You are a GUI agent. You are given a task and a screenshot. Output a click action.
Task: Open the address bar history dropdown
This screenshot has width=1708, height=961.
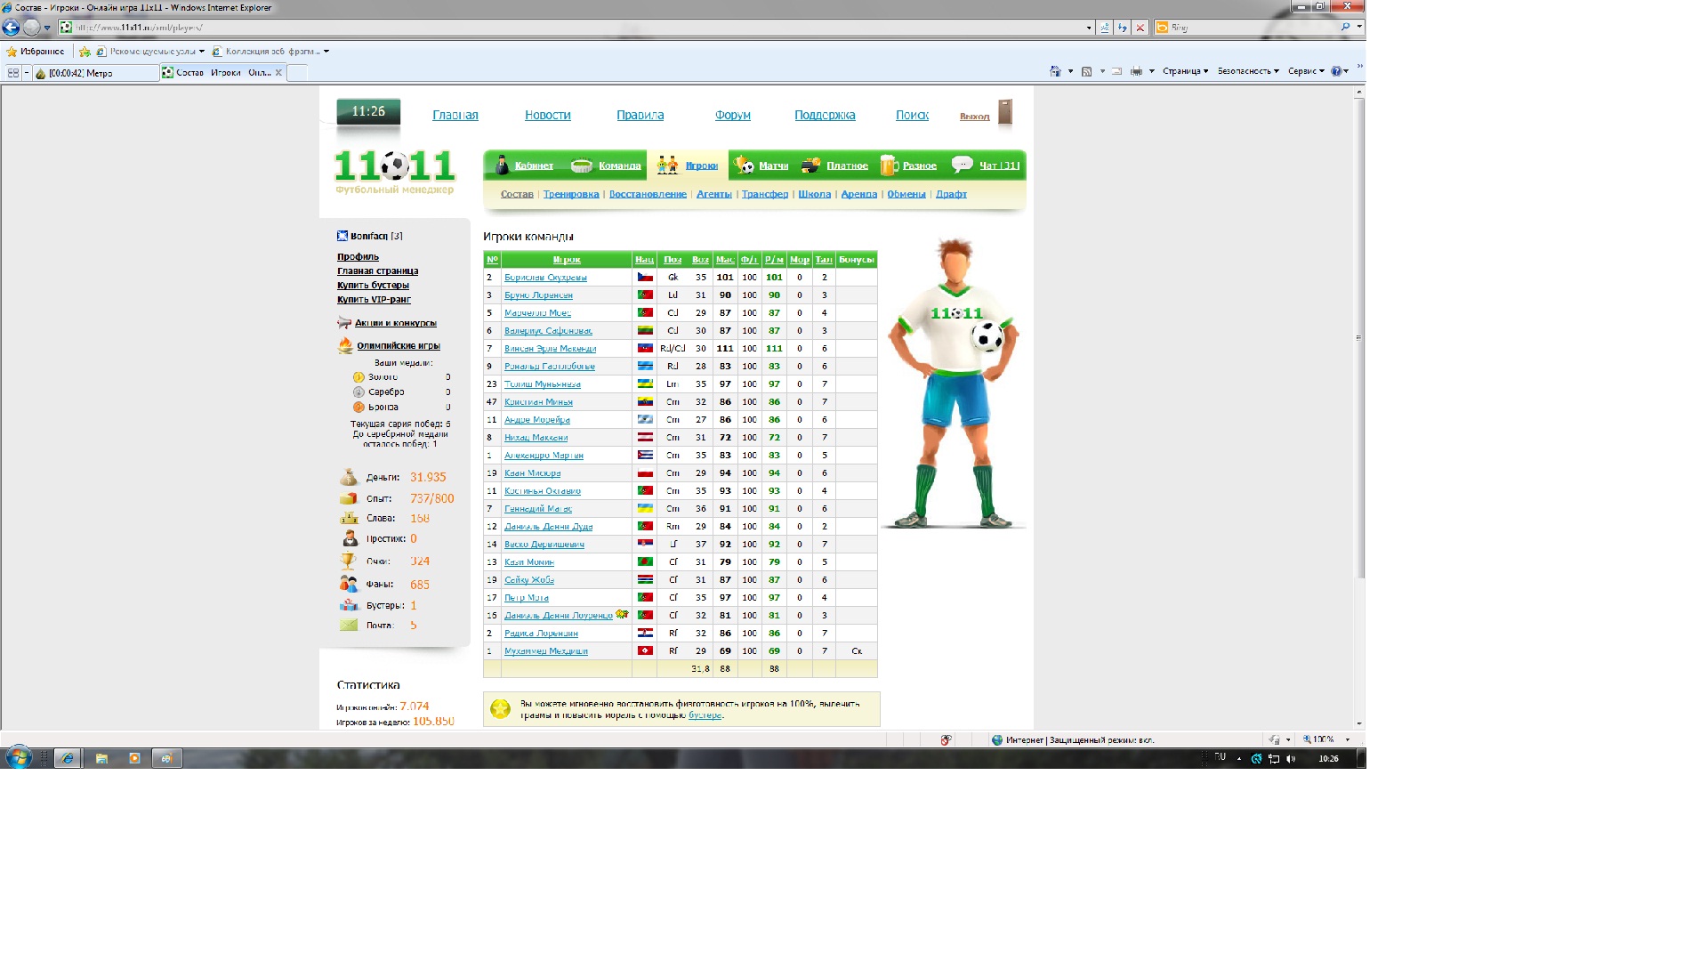point(1089,28)
